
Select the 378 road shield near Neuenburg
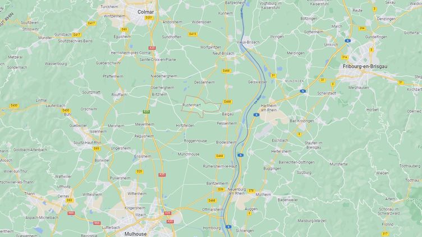pos(251,191)
